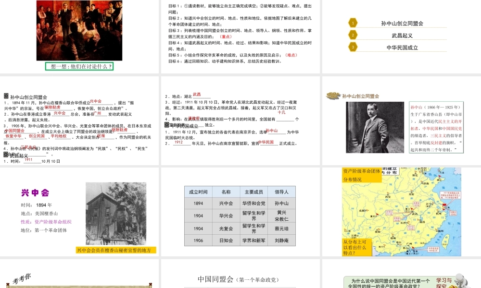Click the 日知会 cell in the table
481x288 pixels.
coord(226,240)
